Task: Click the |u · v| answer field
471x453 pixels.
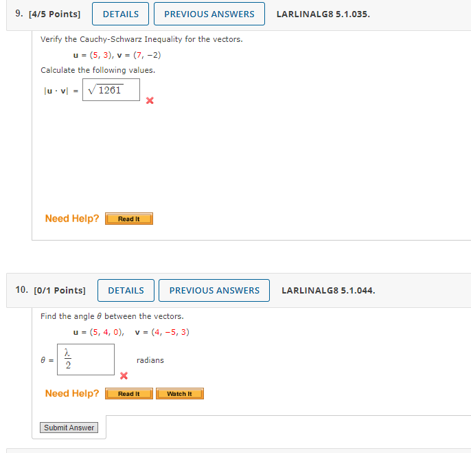Action: tap(111, 89)
